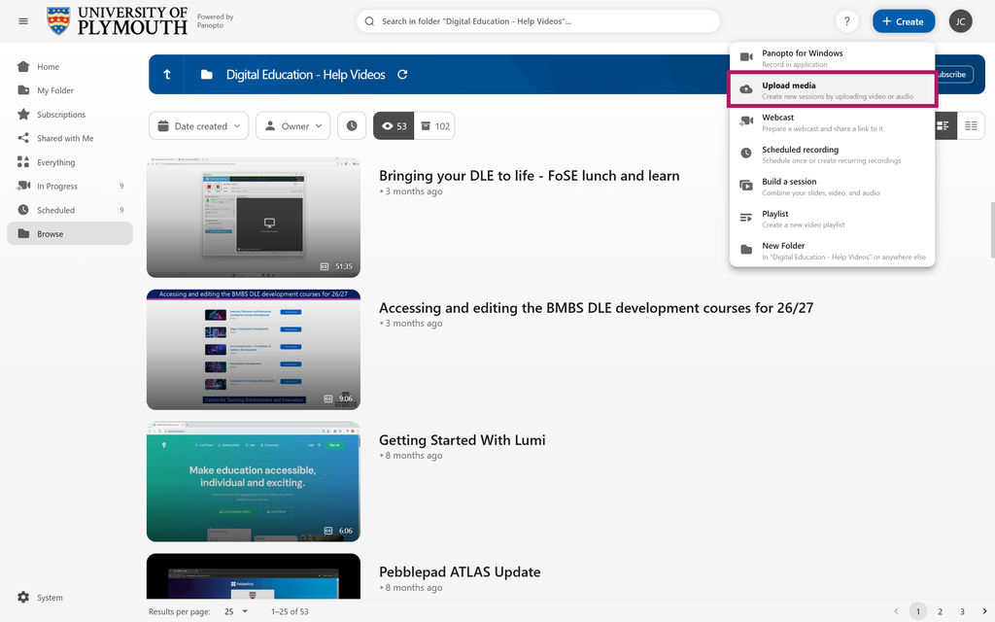Go to results page 1
This screenshot has height=622, width=995.
917,611
